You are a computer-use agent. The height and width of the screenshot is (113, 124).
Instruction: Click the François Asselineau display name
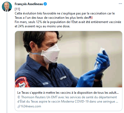coord(29,4)
